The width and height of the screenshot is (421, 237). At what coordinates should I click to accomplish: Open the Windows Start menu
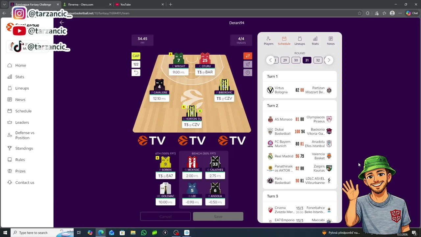5,233
